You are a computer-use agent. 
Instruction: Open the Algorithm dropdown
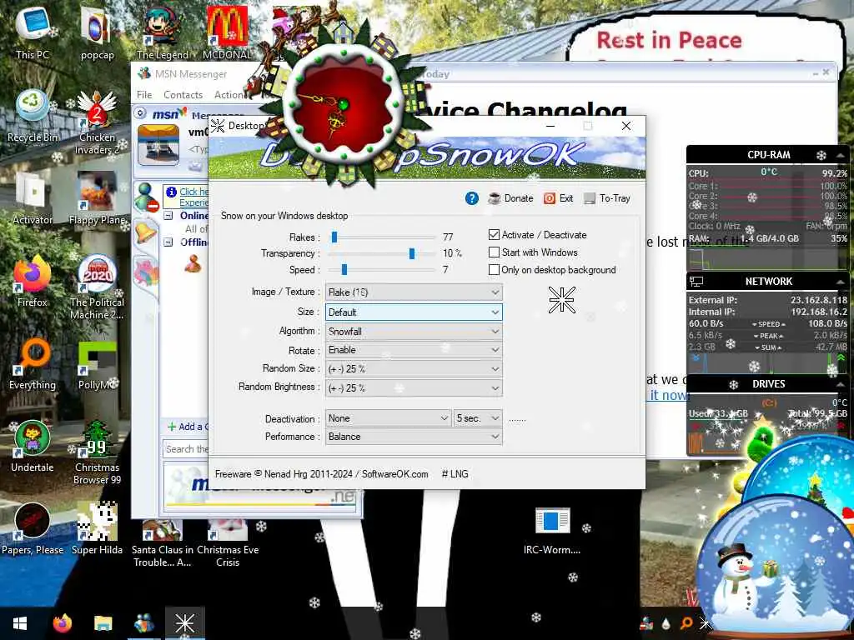tap(414, 332)
